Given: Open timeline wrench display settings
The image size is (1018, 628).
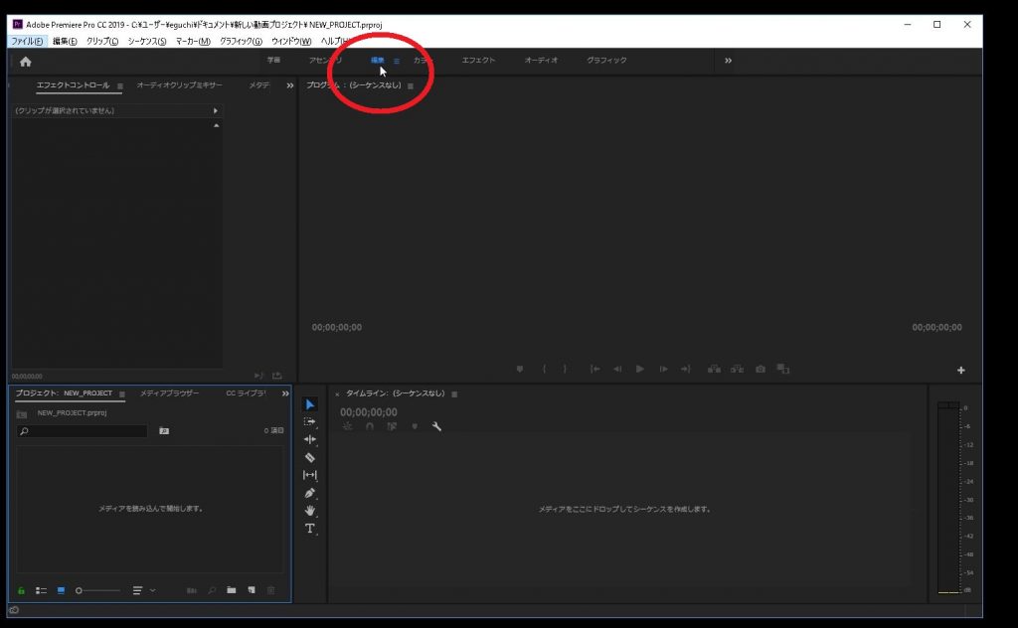Looking at the screenshot, I should point(436,426).
